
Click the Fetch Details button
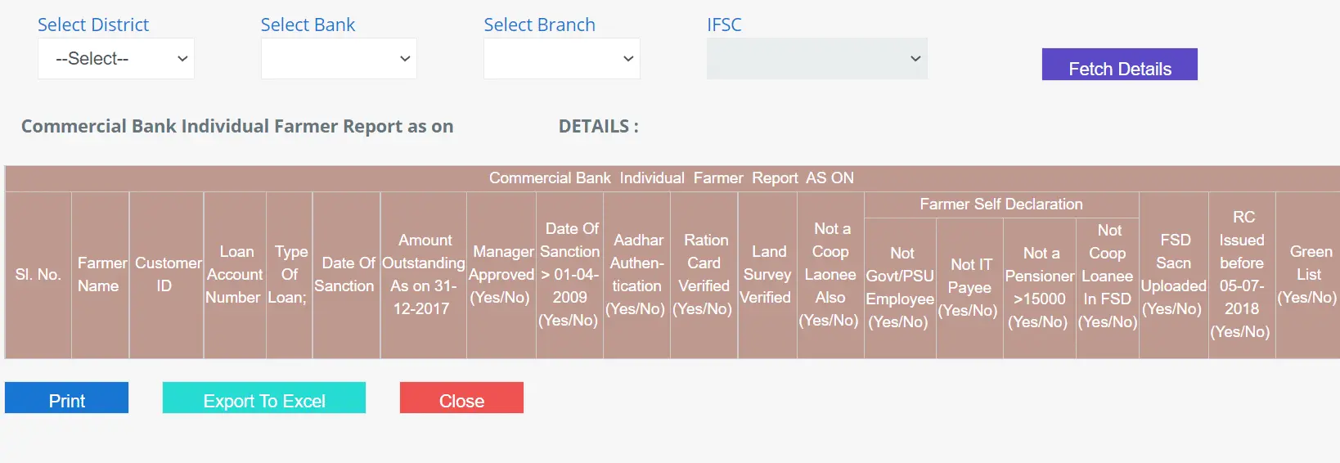[x=1119, y=65]
